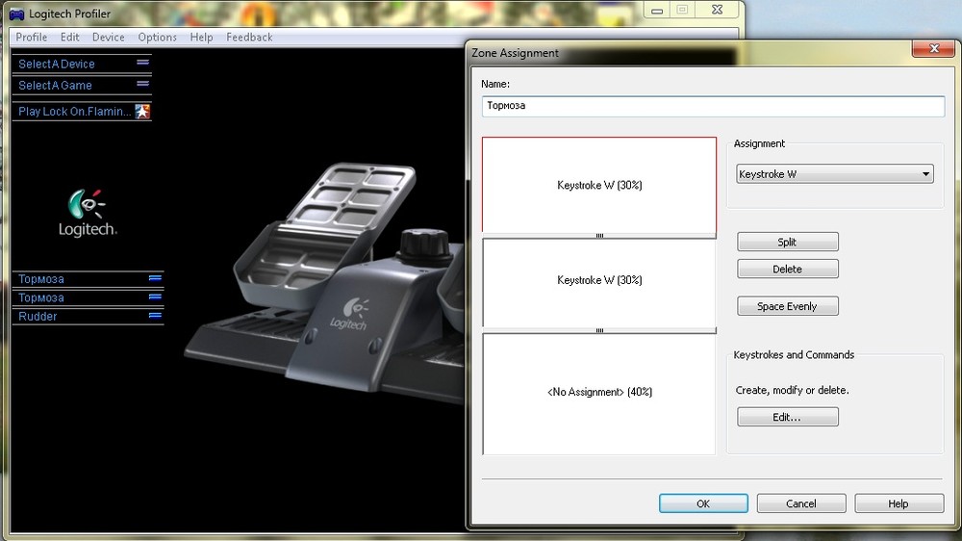Viewport: 962px width, 541px height.
Task: Click the zone divider handle above <No Assignment>
Action: [599, 330]
